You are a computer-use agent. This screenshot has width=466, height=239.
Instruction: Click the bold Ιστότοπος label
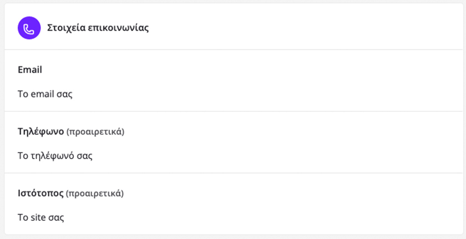pyautogui.click(x=40, y=194)
